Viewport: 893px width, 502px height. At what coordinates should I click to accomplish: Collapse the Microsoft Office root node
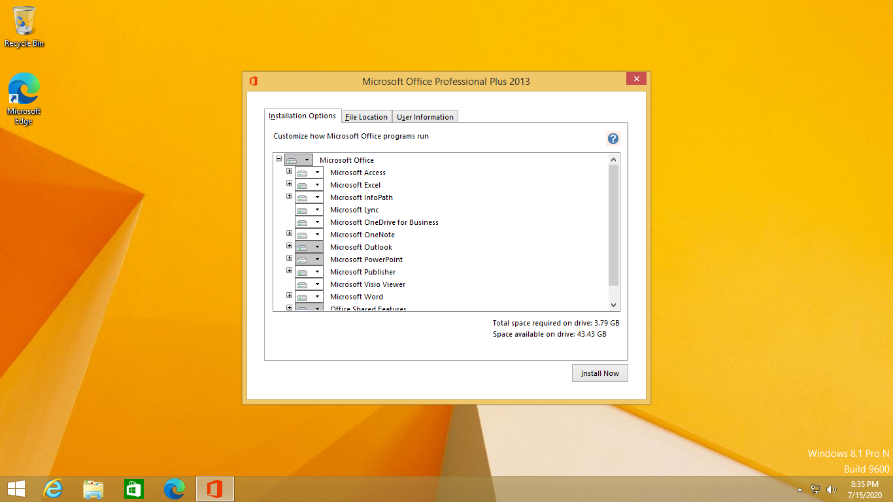coord(278,159)
